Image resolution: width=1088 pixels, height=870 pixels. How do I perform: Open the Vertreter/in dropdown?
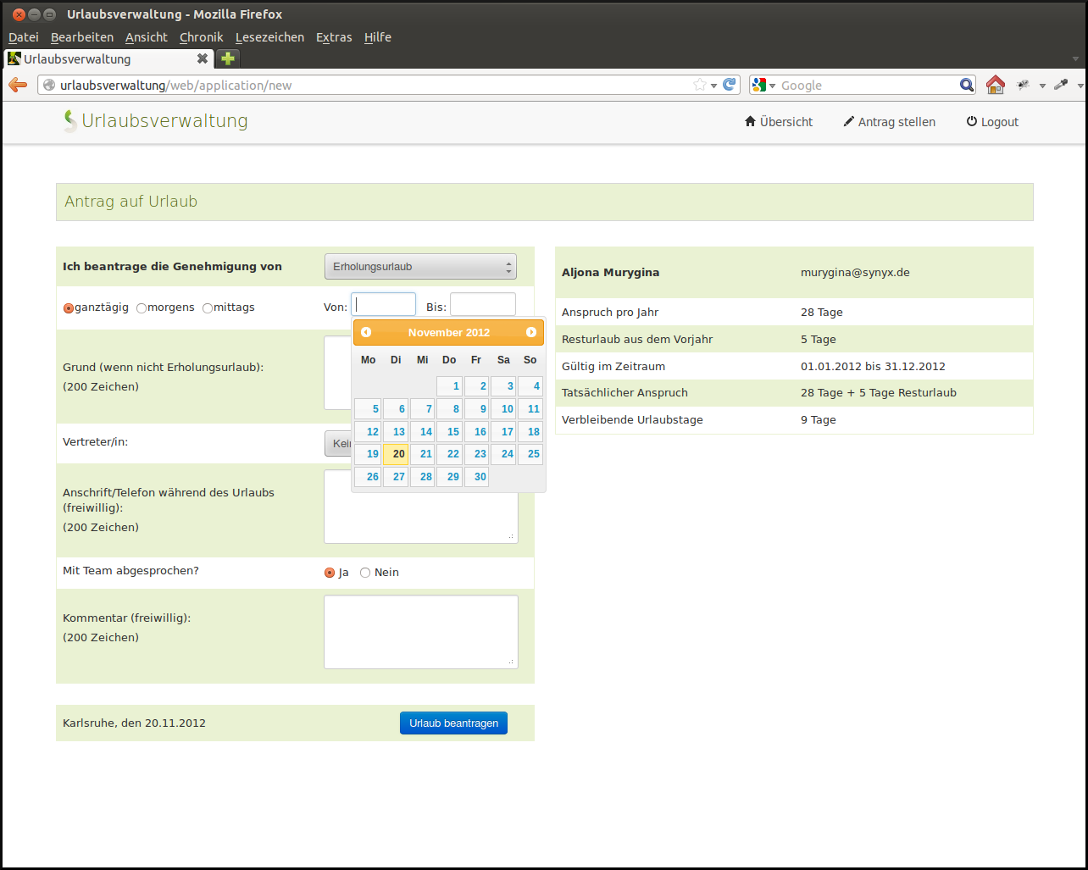(339, 443)
